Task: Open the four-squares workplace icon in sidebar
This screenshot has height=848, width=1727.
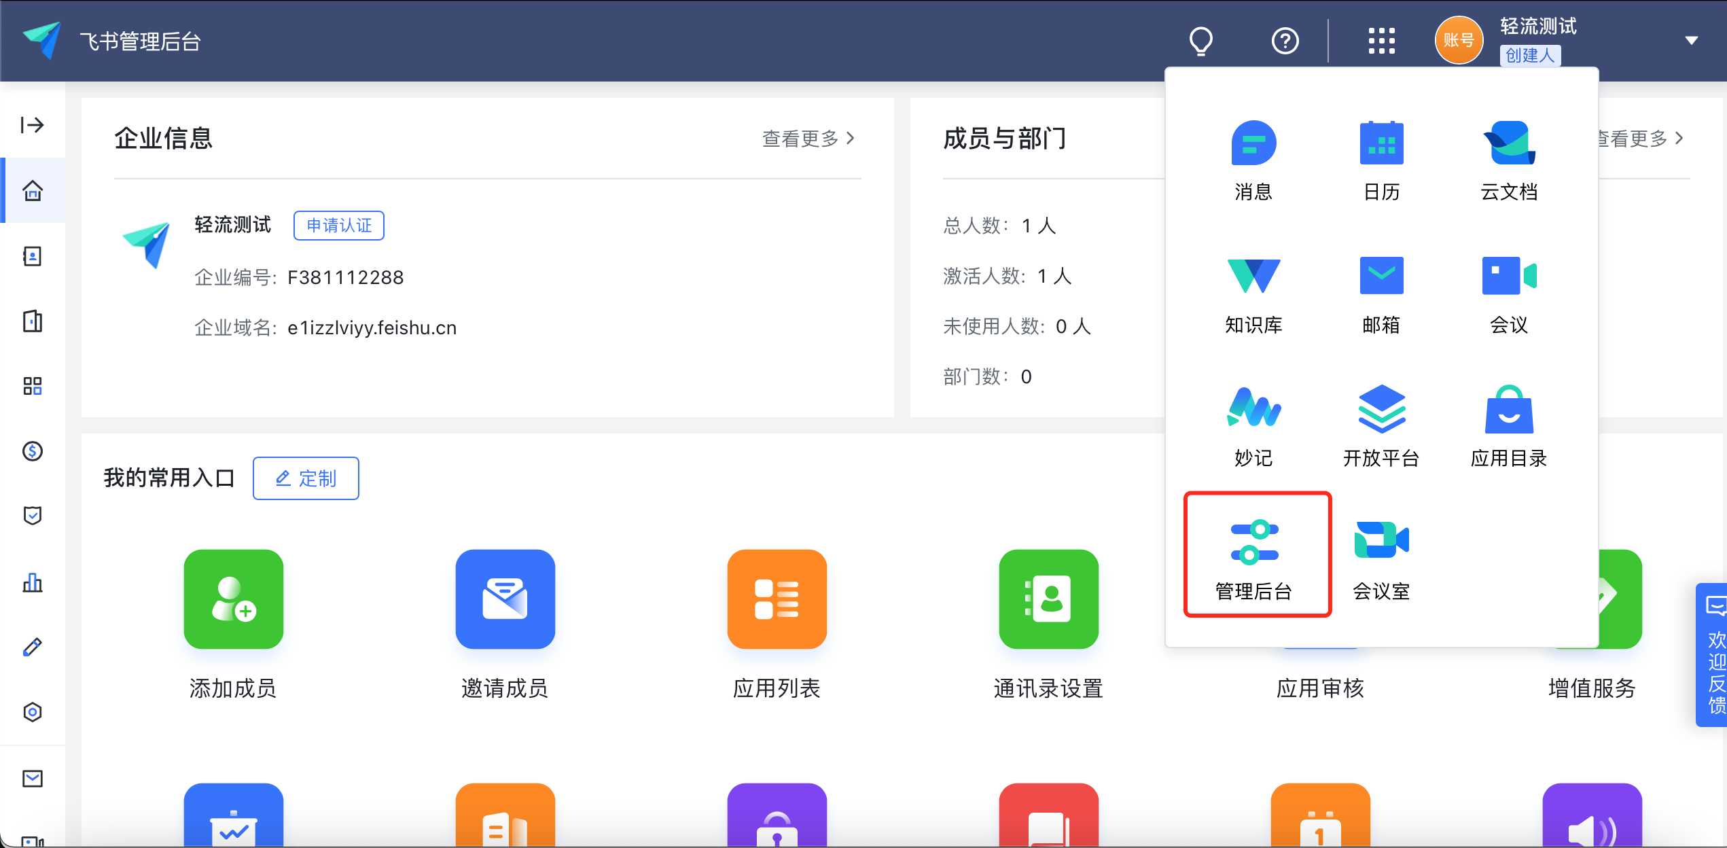Action: [33, 386]
